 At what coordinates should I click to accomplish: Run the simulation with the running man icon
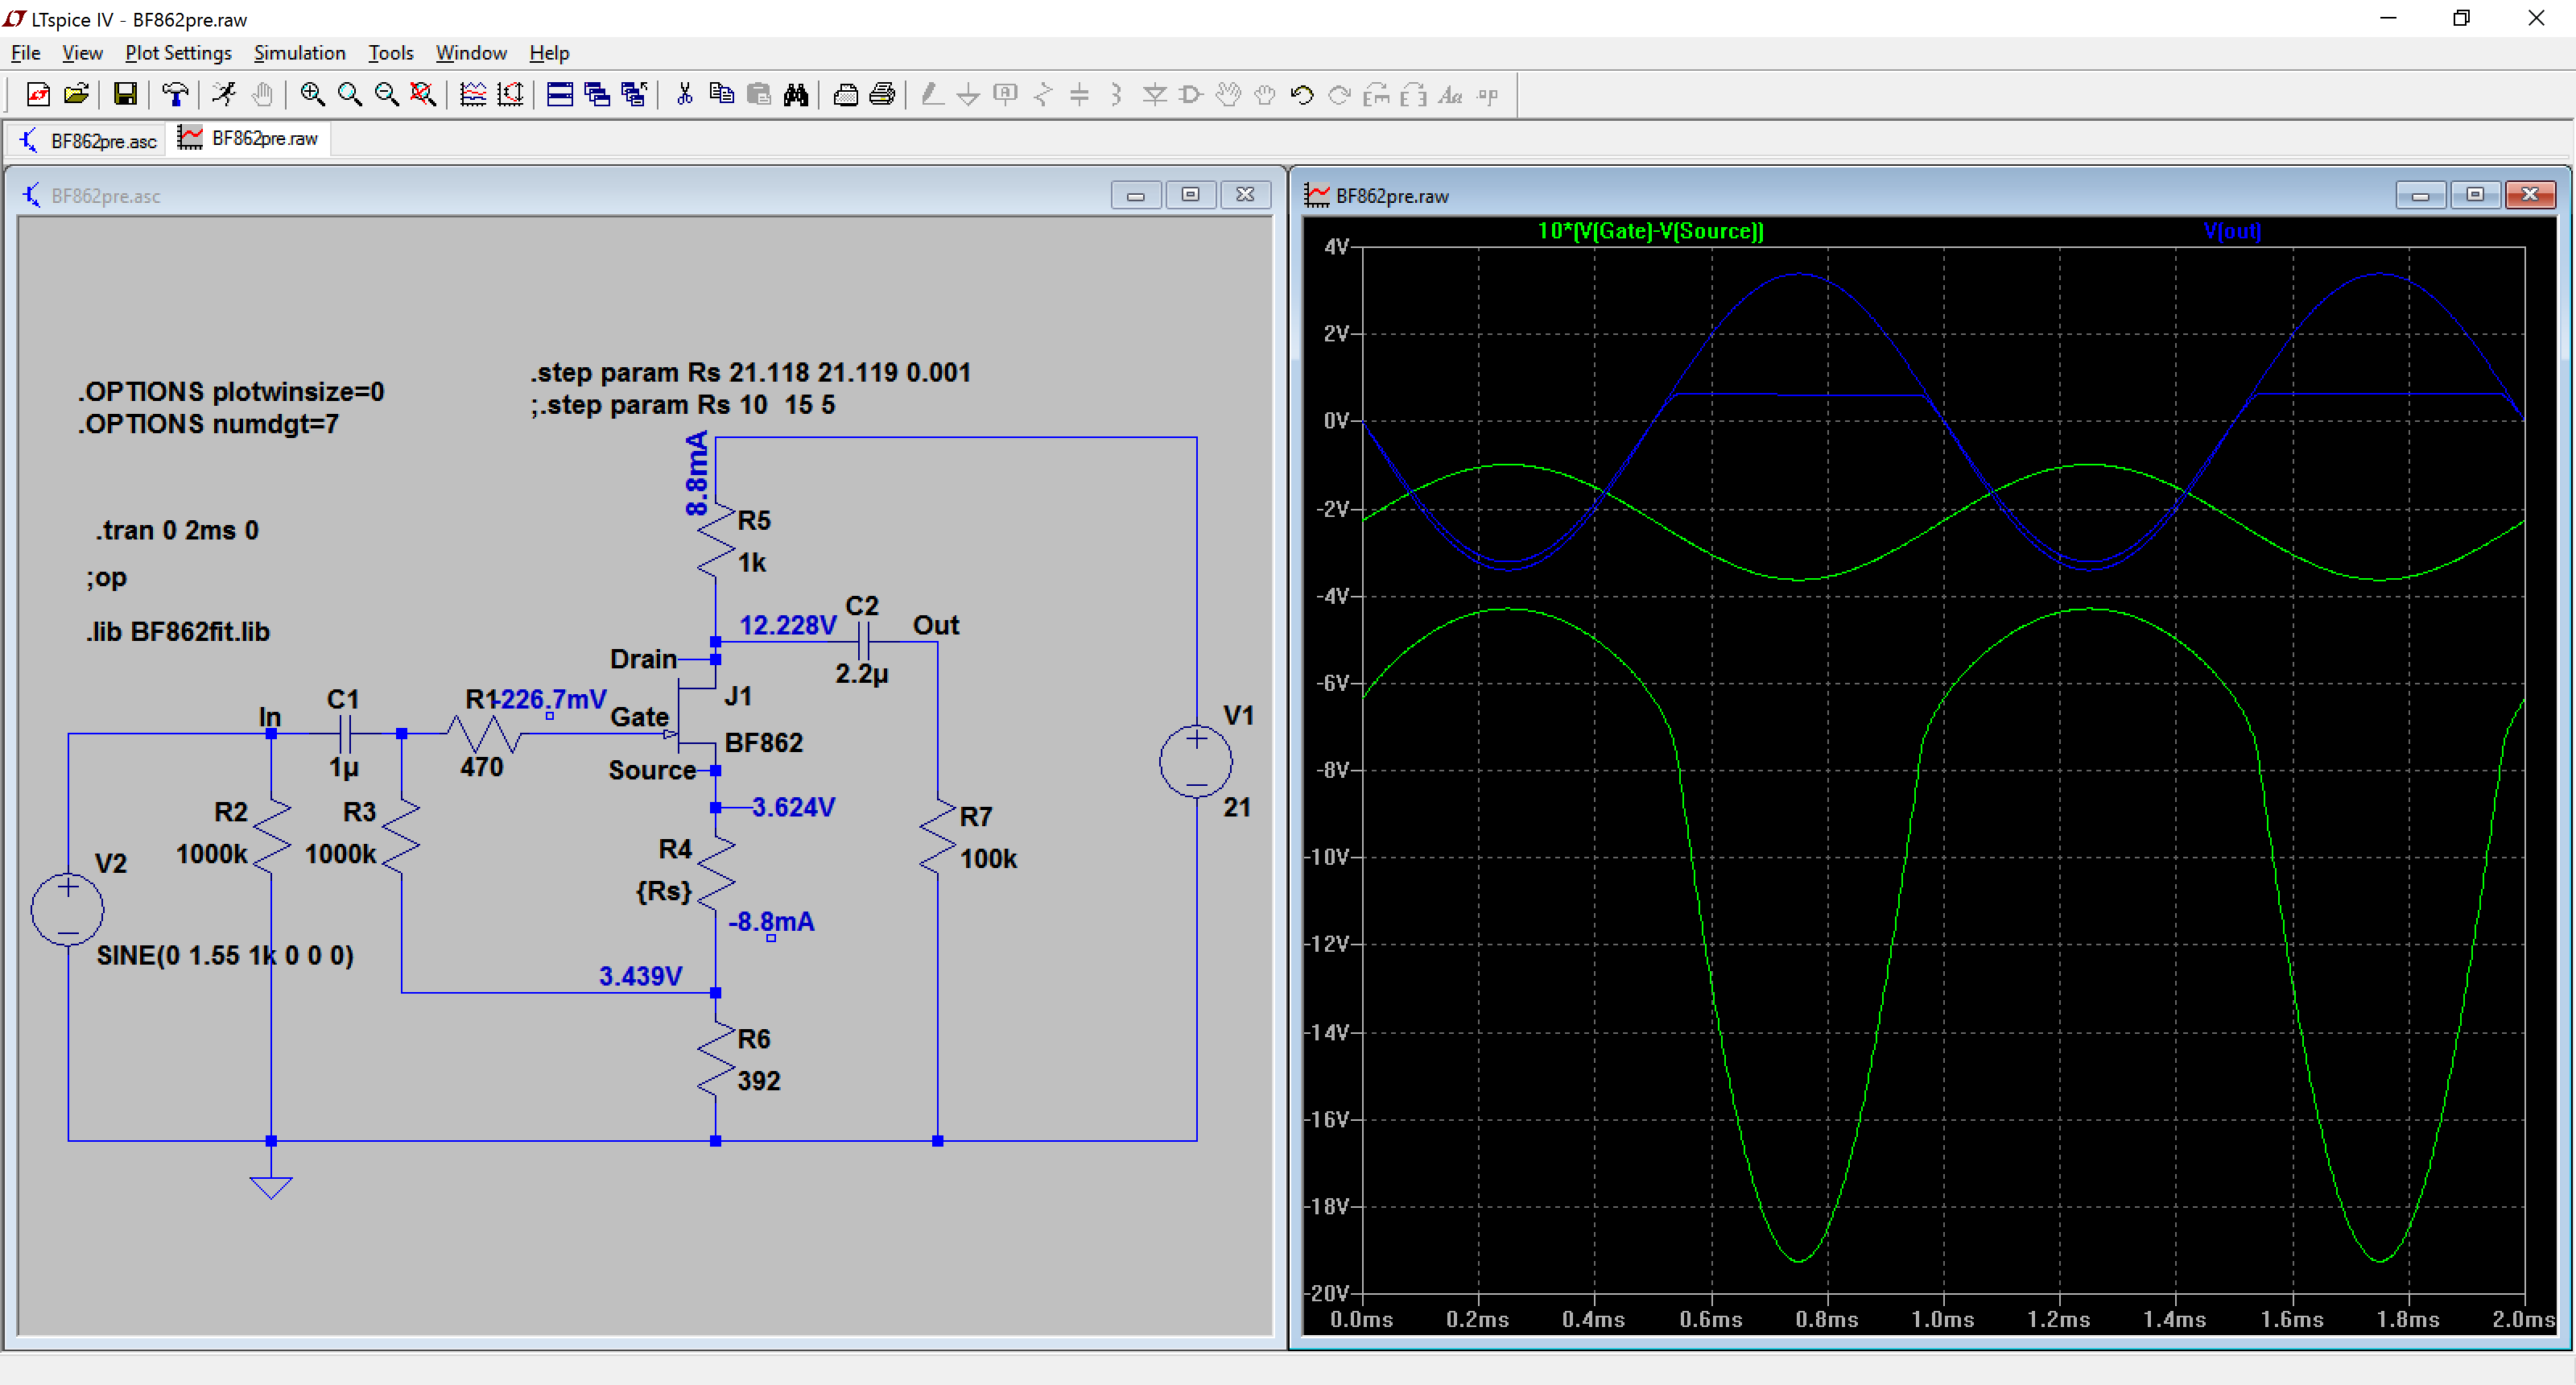click(x=224, y=95)
